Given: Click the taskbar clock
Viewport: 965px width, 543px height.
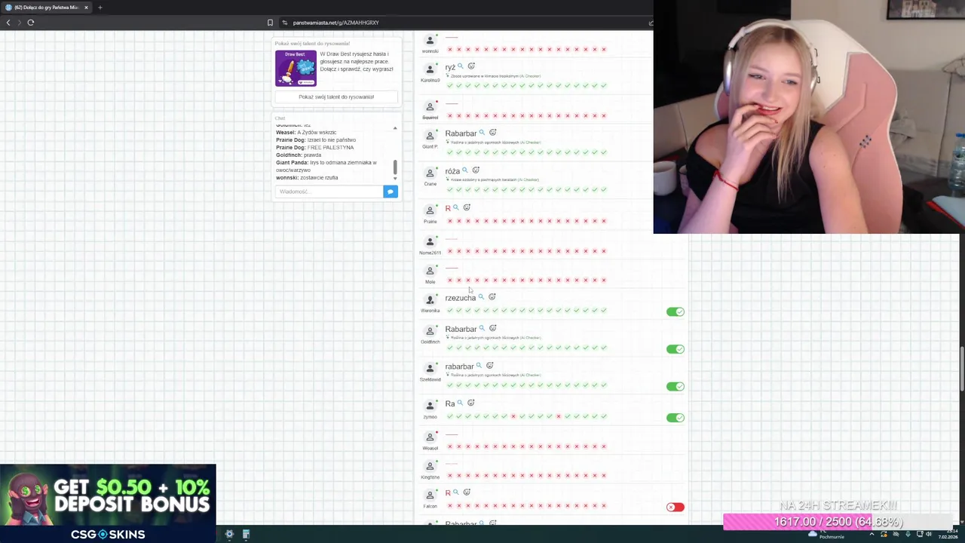Looking at the screenshot, I should (x=947, y=535).
